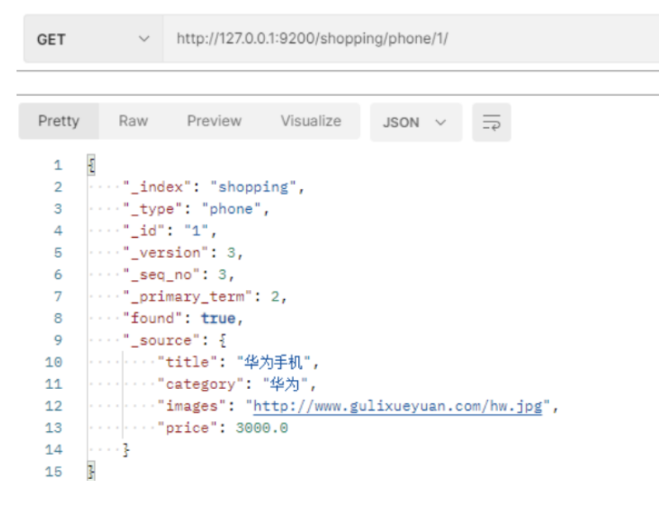Open the gulixueyuan.com hw.jpg link
The image size is (659, 522).
tap(397, 406)
